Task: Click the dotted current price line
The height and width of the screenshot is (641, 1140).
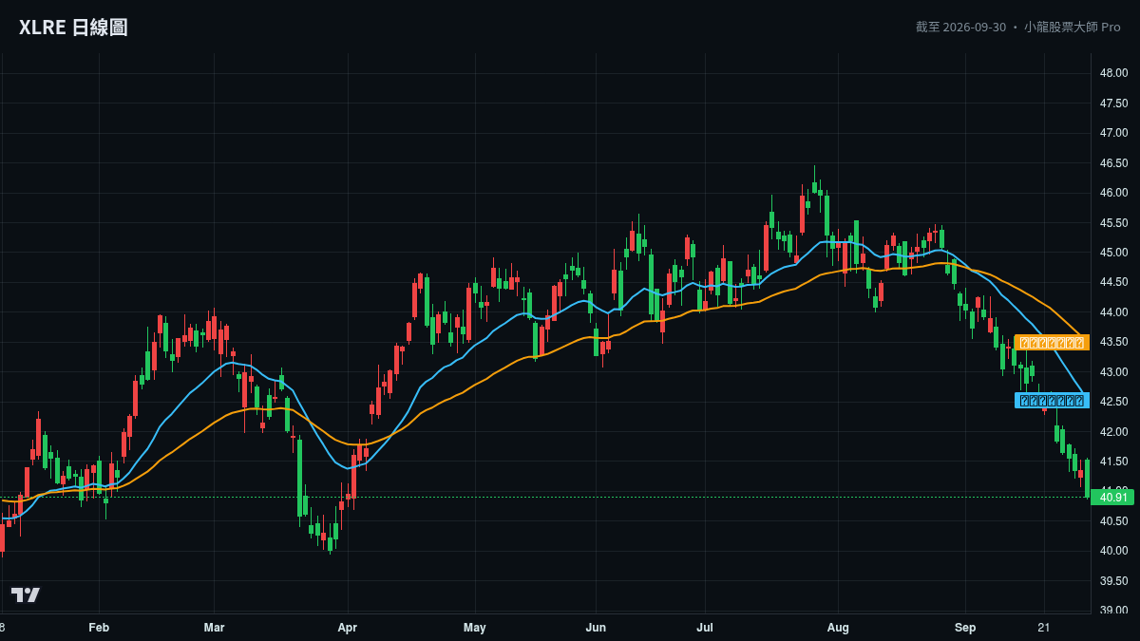Action: click(x=545, y=497)
